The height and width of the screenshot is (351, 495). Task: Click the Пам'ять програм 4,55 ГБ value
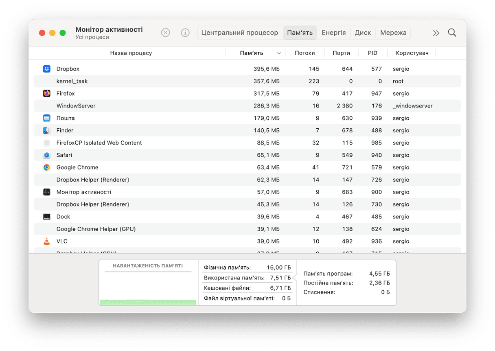point(379,274)
